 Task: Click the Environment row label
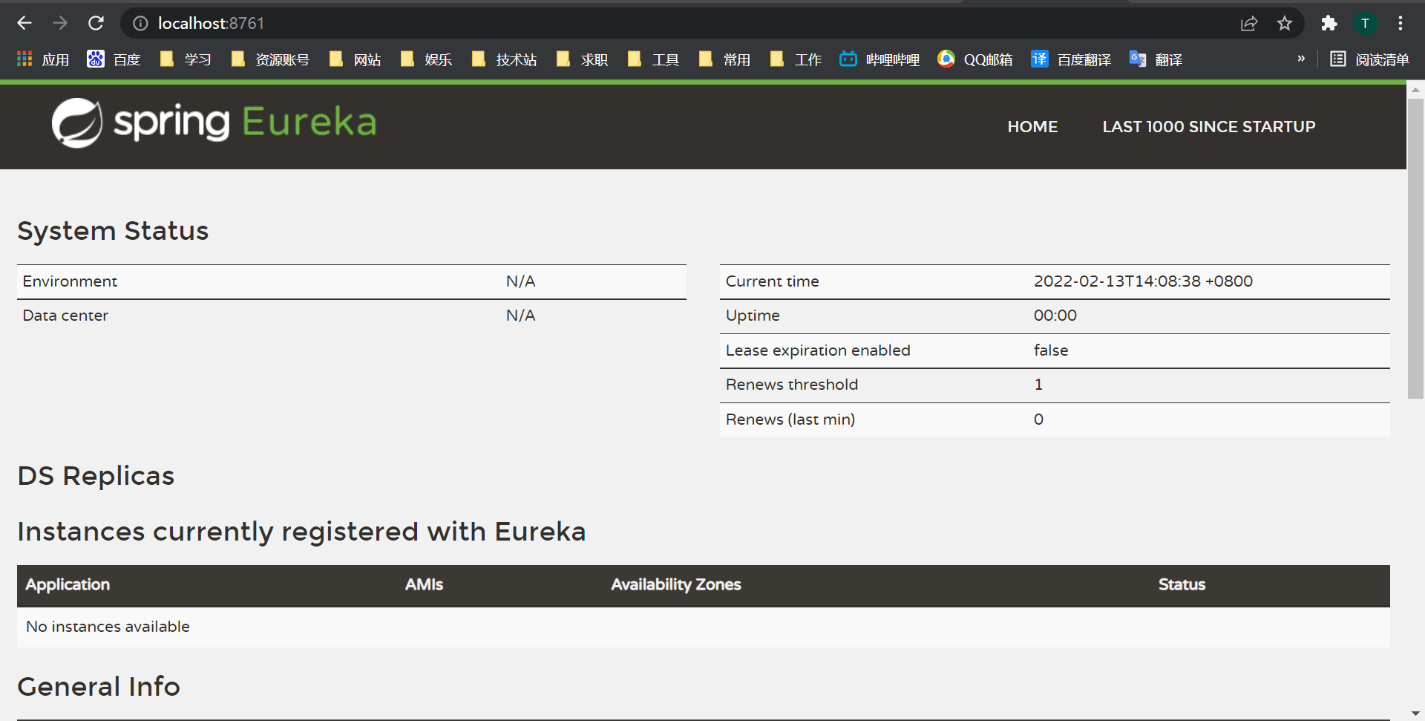(70, 281)
